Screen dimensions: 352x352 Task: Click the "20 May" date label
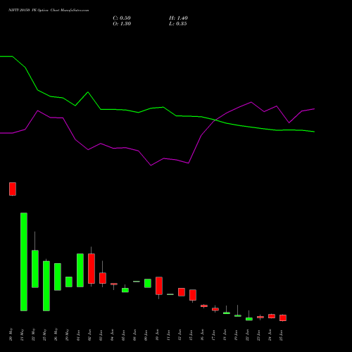click(11, 334)
